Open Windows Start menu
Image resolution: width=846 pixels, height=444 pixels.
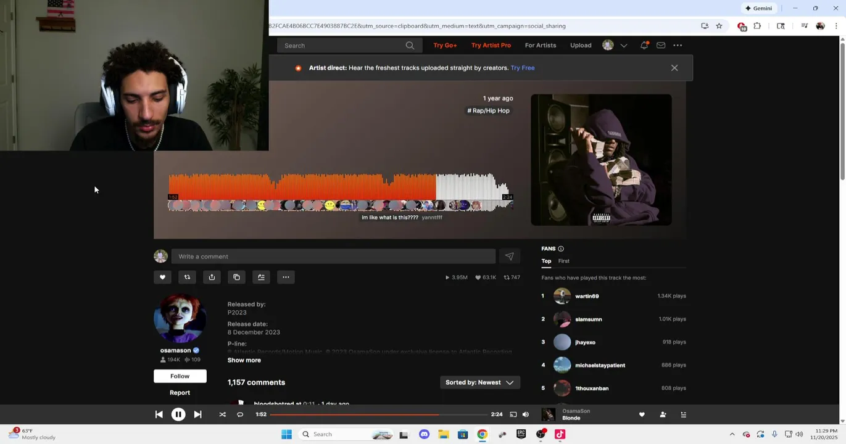286,434
